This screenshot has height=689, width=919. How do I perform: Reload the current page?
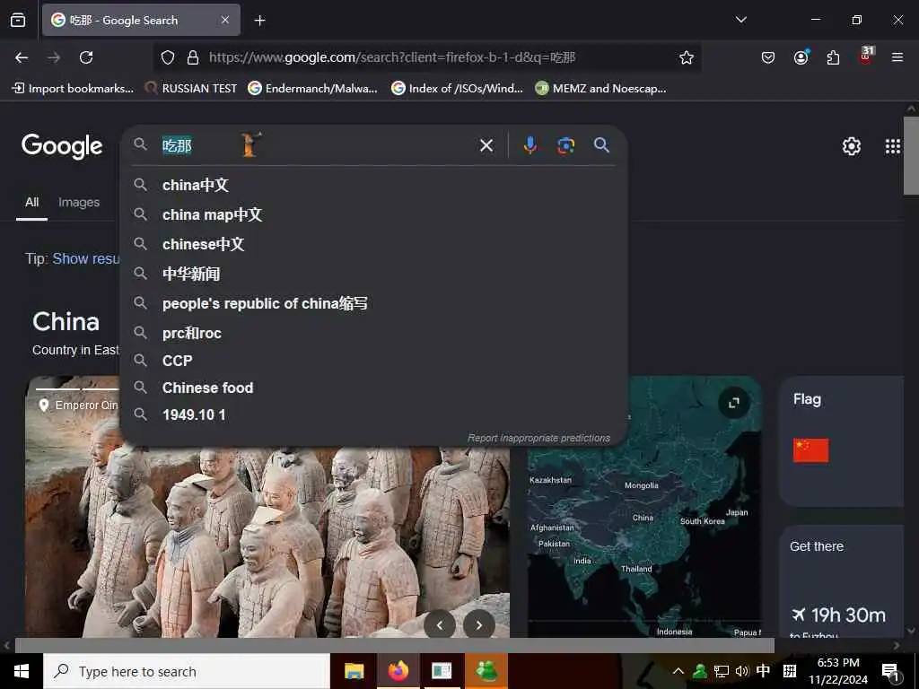click(x=86, y=57)
